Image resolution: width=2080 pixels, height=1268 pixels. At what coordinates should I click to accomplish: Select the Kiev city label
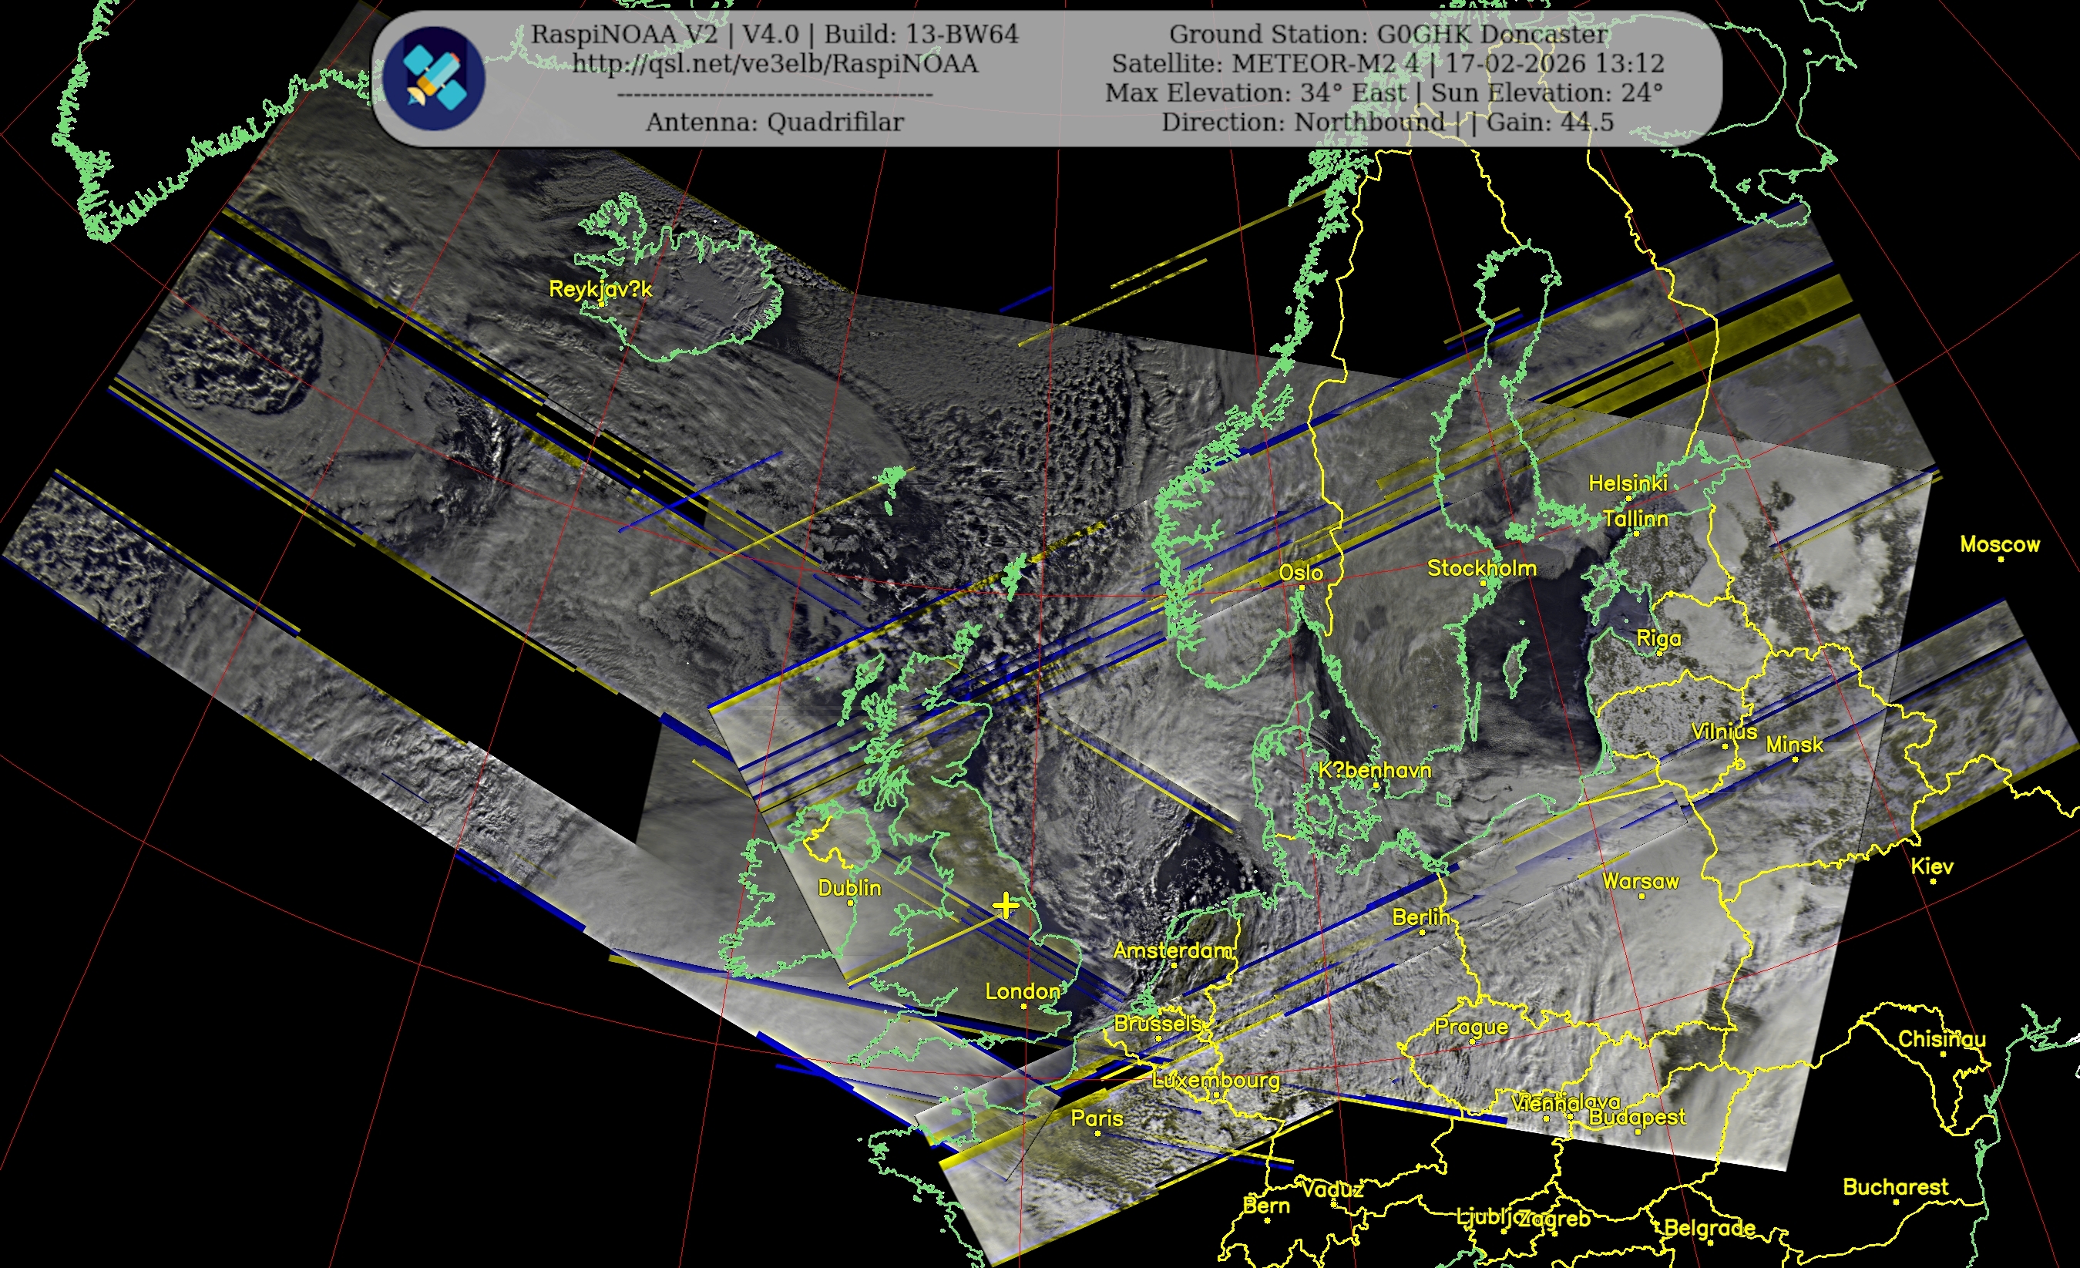1932,866
